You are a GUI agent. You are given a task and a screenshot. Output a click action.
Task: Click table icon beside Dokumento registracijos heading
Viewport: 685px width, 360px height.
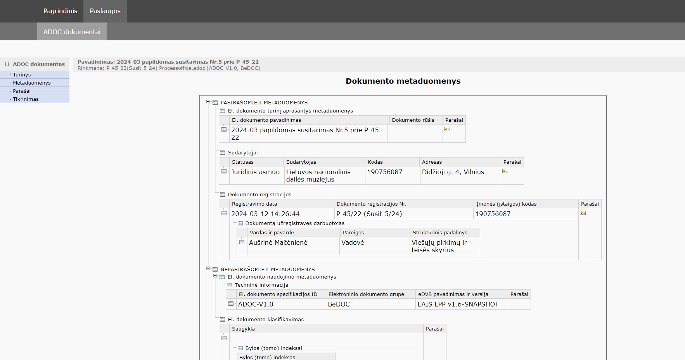click(x=222, y=195)
